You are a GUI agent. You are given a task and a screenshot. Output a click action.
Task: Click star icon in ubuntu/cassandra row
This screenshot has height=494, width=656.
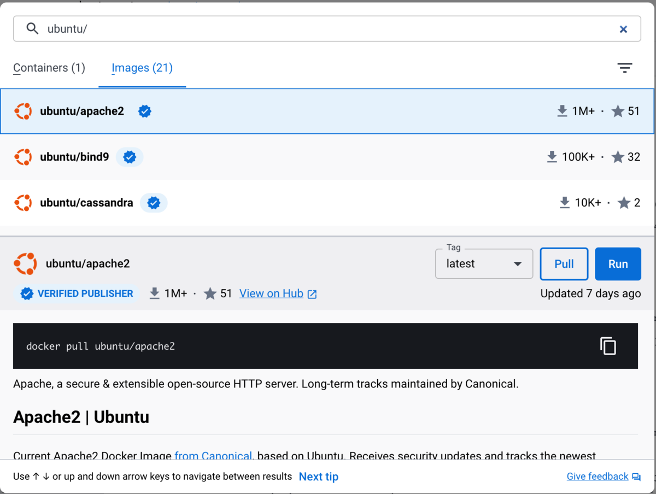(624, 203)
